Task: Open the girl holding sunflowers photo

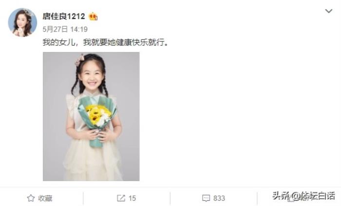Action: pos(91,116)
